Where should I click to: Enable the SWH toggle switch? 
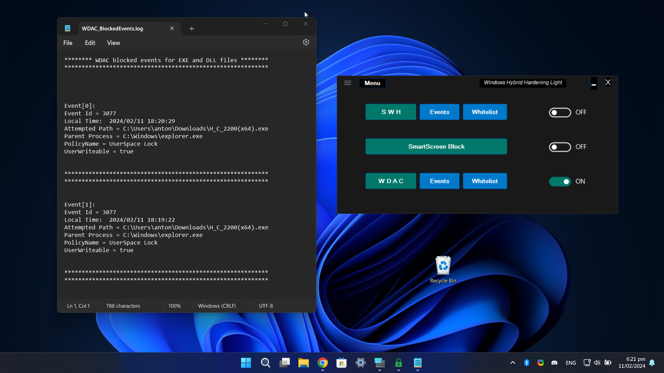560,113
